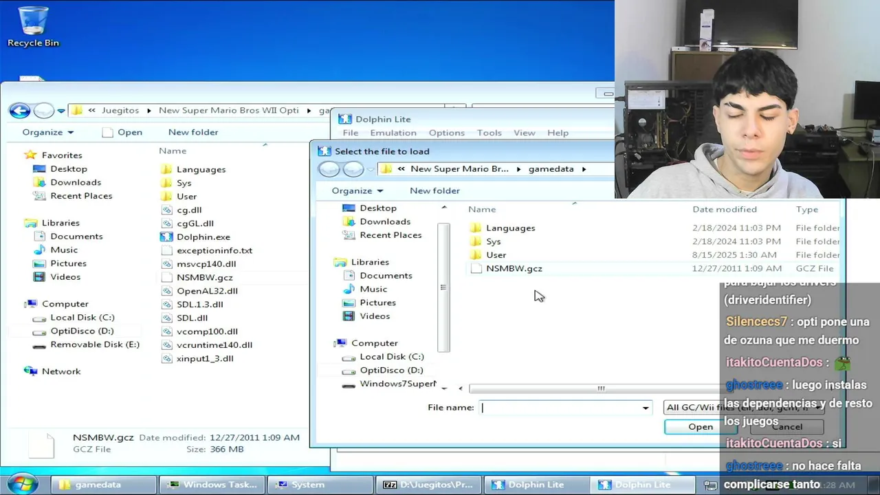Viewport: 880px width, 495px height.
Task: Open File name combo box dropdown arrow
Action: point(645,408)
